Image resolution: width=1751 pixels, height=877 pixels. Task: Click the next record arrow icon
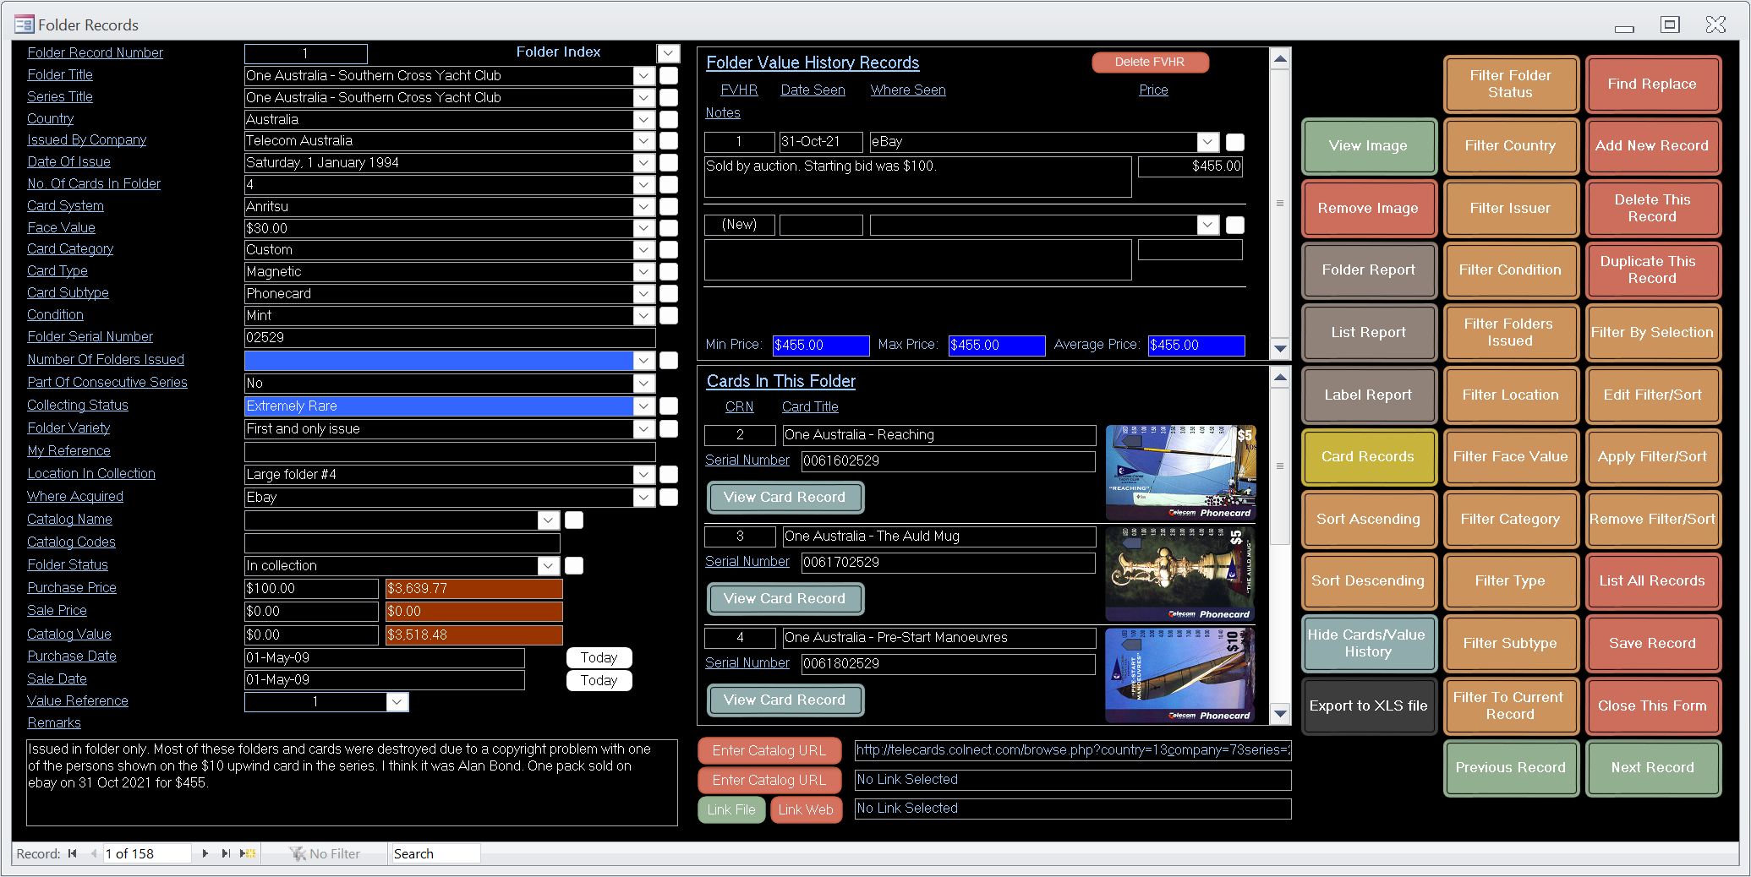(205, 853)
